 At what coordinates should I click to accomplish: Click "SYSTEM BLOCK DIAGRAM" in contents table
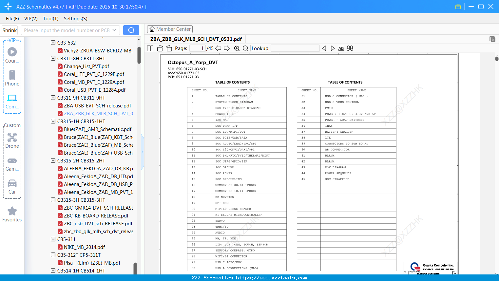coord(234,102)
